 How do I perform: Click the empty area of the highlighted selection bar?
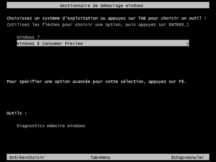(134, 43)
